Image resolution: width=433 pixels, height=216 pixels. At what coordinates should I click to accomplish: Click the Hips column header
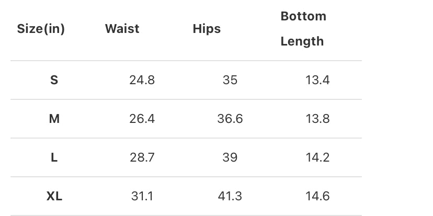(x=207, y=29)
